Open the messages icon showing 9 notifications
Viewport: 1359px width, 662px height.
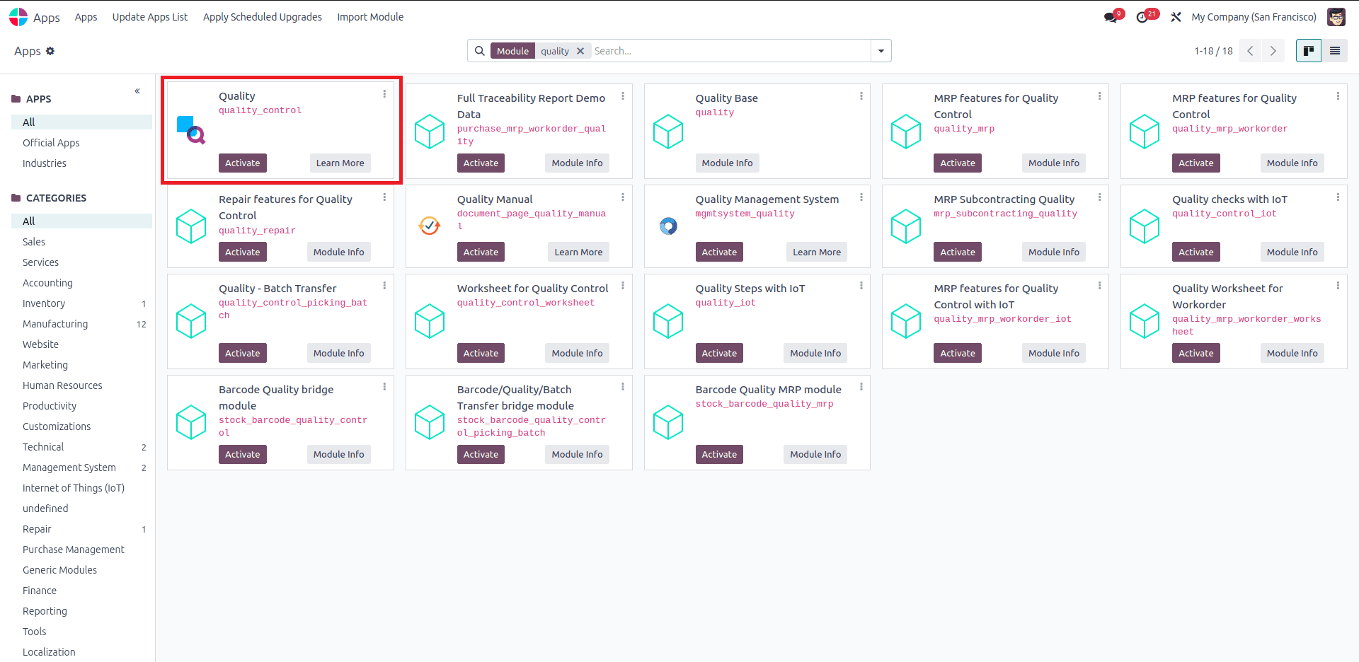click(1111, 16)
